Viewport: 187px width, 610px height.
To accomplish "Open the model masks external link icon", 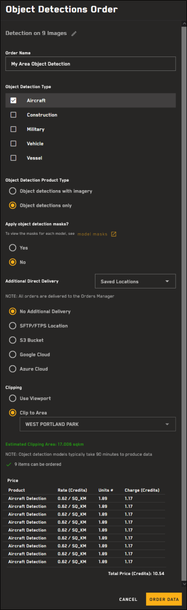I will (114, 234).
